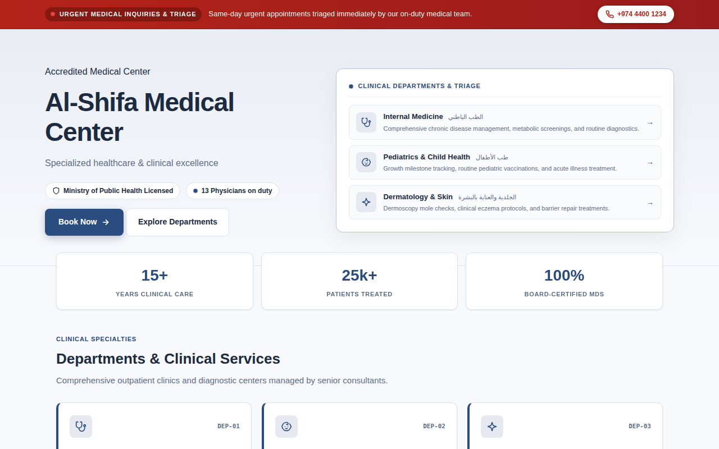Click the Arabic text طب الأطفال
Viewport: 719px width, 449px height.
coord(492,157)
